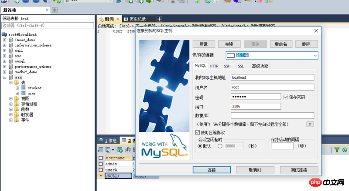Click the 端口 port field 3306
Viewport: 349px width, 191px height.
click(256, 106)
